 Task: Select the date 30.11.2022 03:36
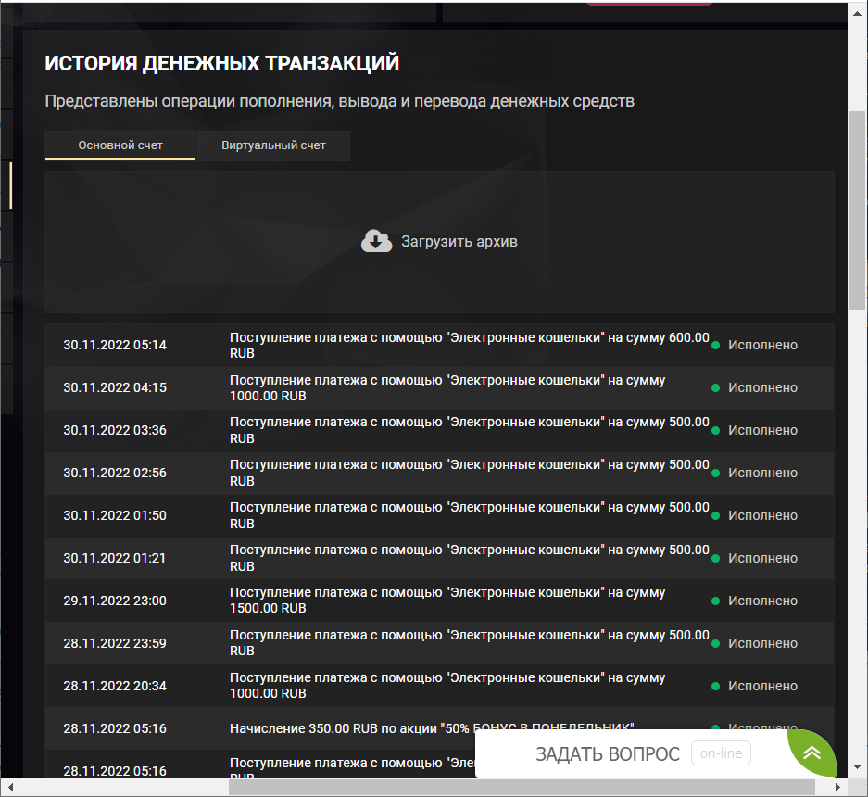pyautogui.click(x=115, y=430)
